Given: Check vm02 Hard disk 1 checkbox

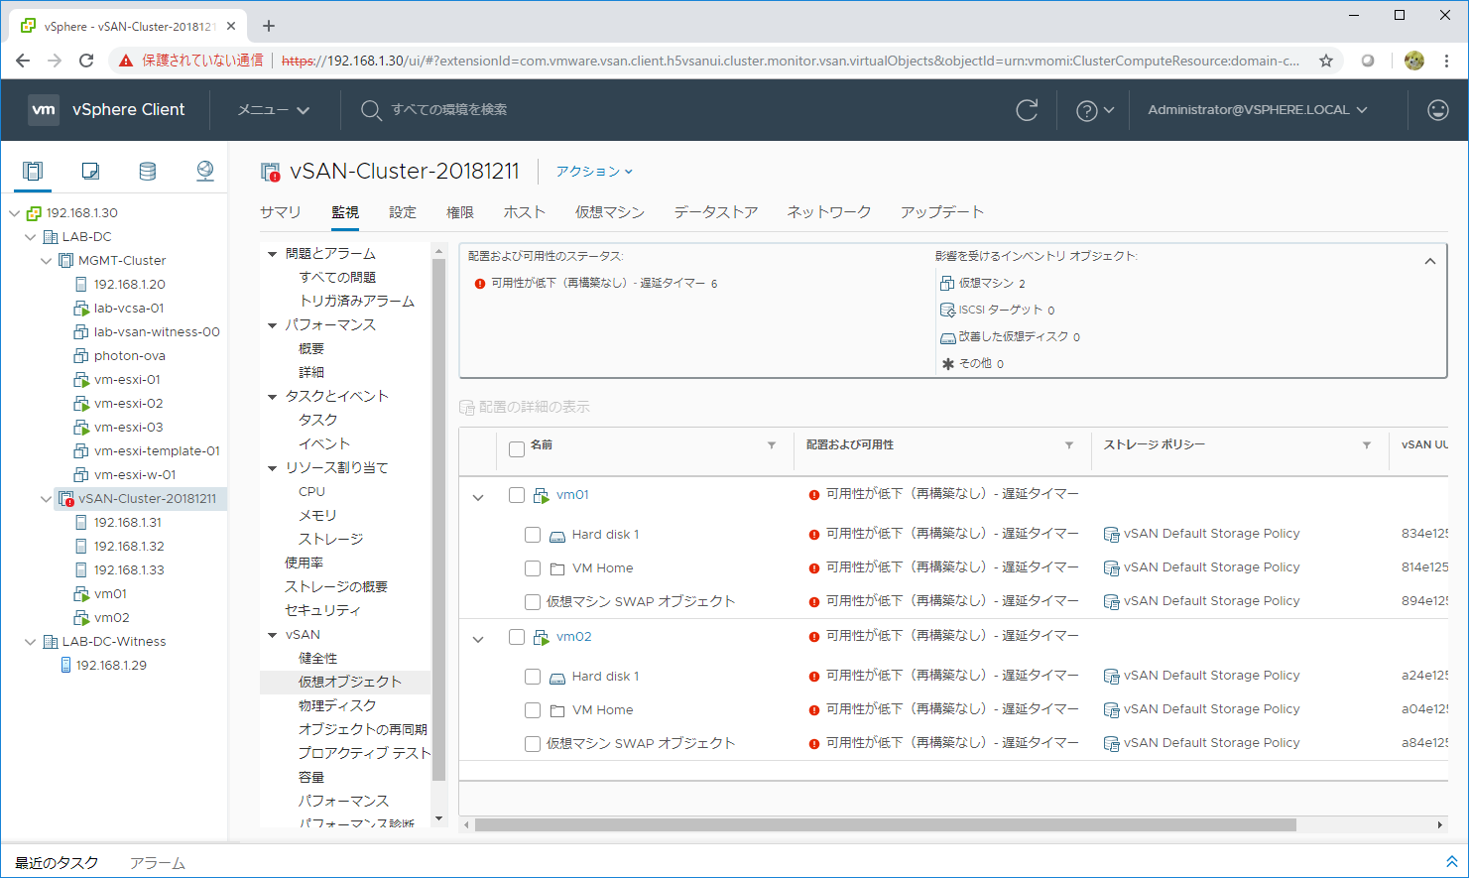Looking at the screenshot, I should coord(533,677).
